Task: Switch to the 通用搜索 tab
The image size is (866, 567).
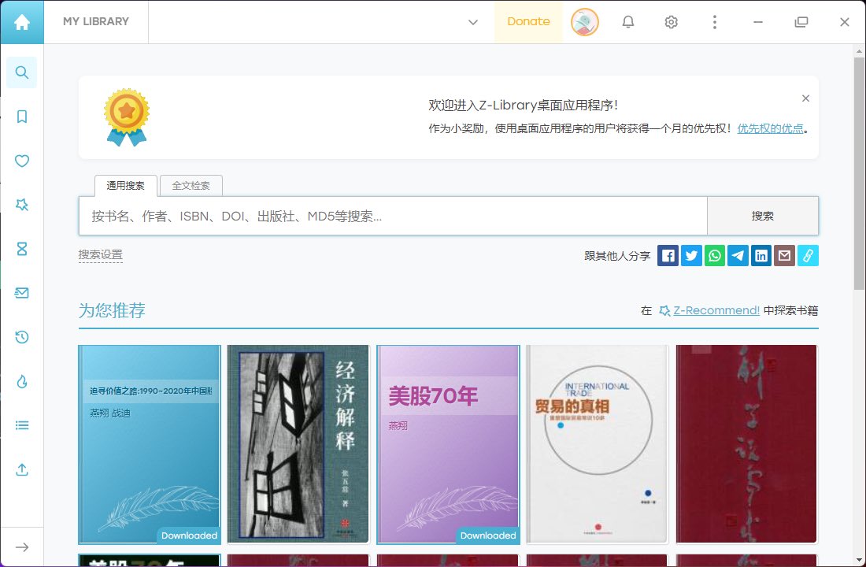Action: tap(125, 186)
